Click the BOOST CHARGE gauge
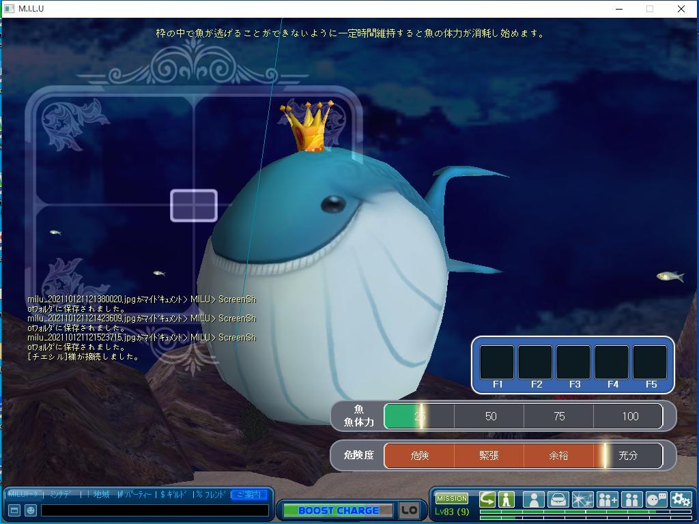The width and height of the screenshot is (699, 524). pos(338,510)
